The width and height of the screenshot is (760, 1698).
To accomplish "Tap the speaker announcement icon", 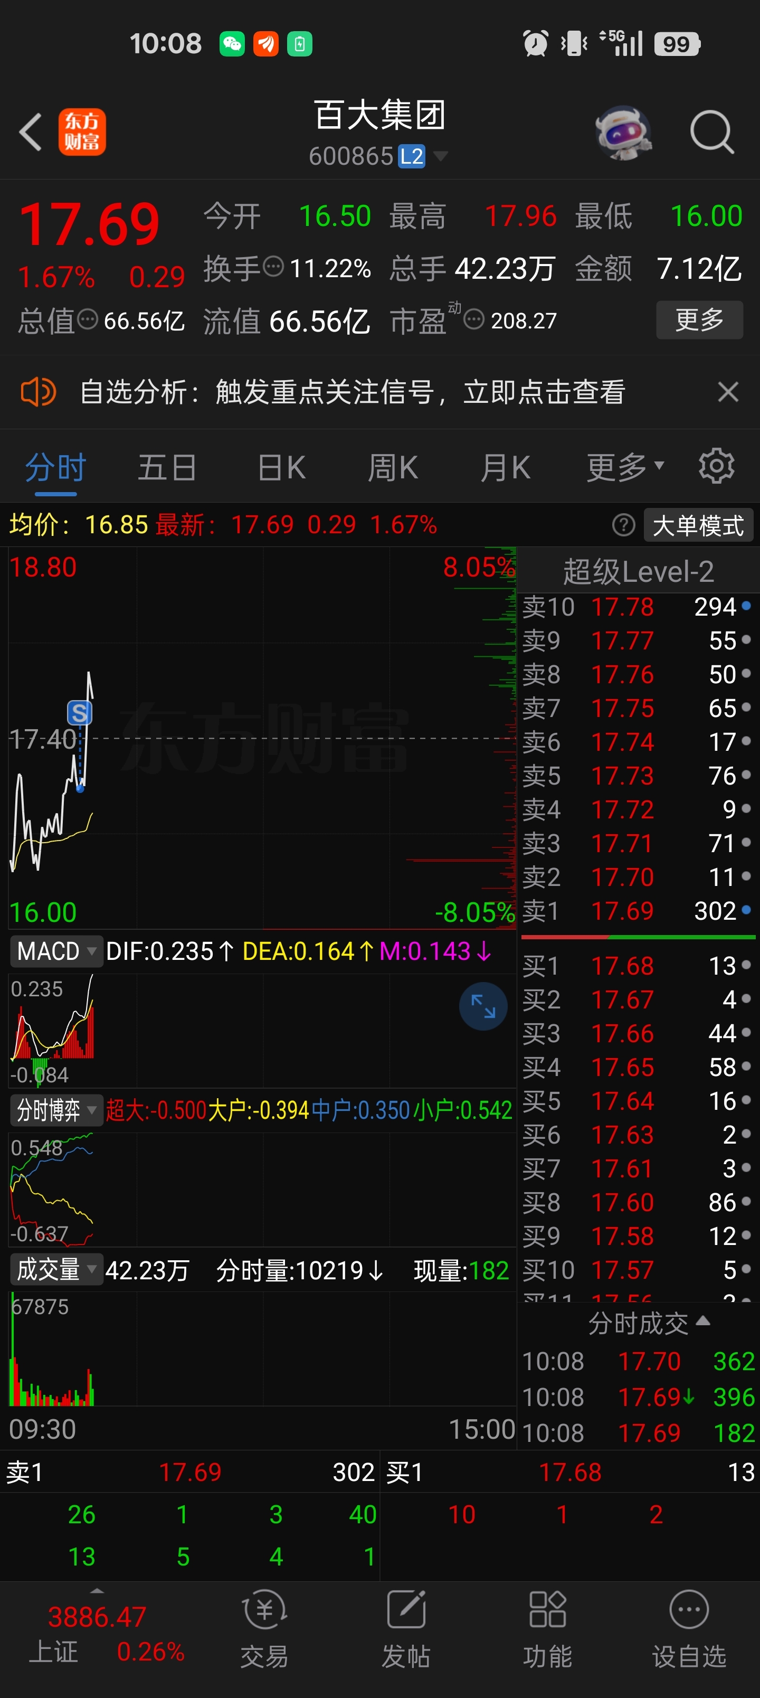I will [x=38, y=392].
